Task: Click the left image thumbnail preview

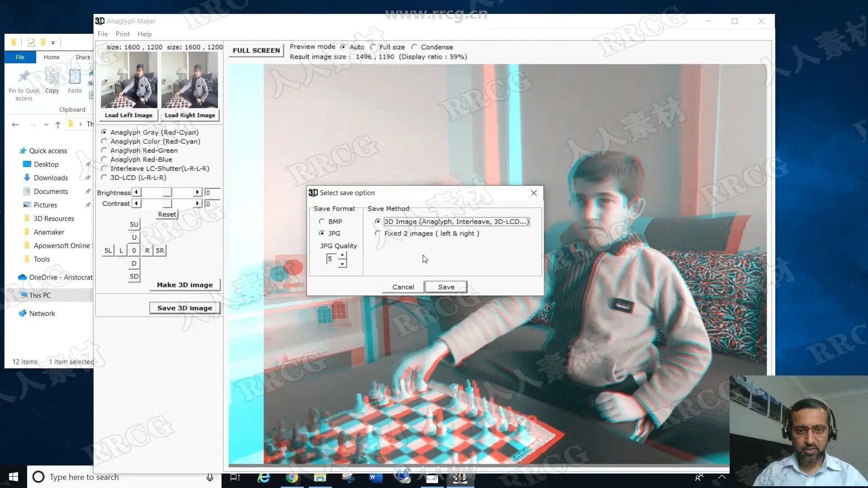Action: point(129,80)
